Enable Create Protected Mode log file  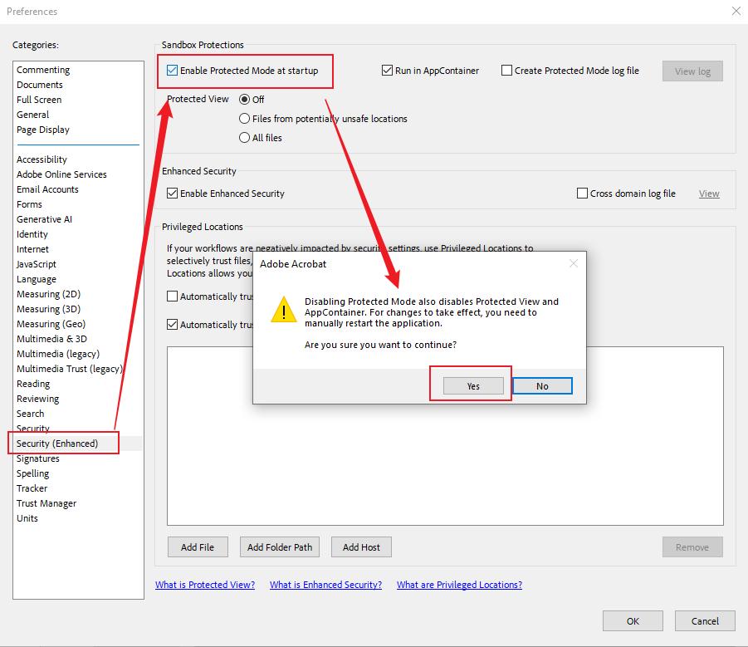click(x=506, y=71)
